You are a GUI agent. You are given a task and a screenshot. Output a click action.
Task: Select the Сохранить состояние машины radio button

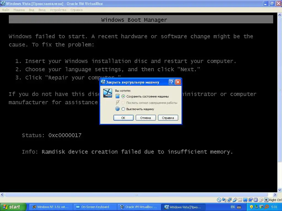pyautogui.click(x=123, y=96)
